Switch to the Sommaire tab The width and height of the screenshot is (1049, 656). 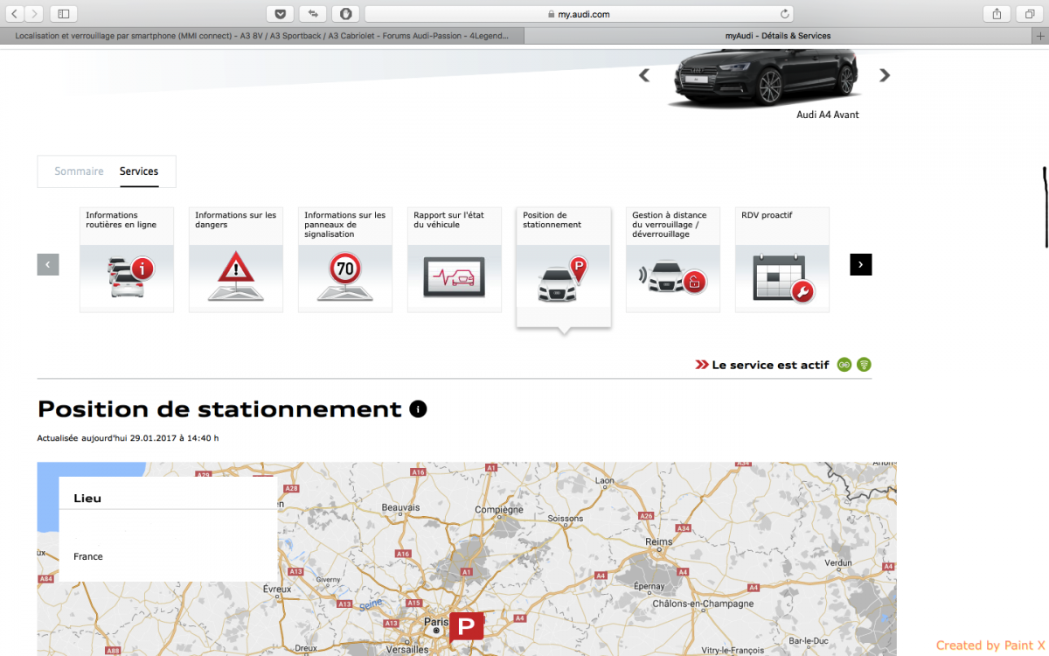click(79, 171)
